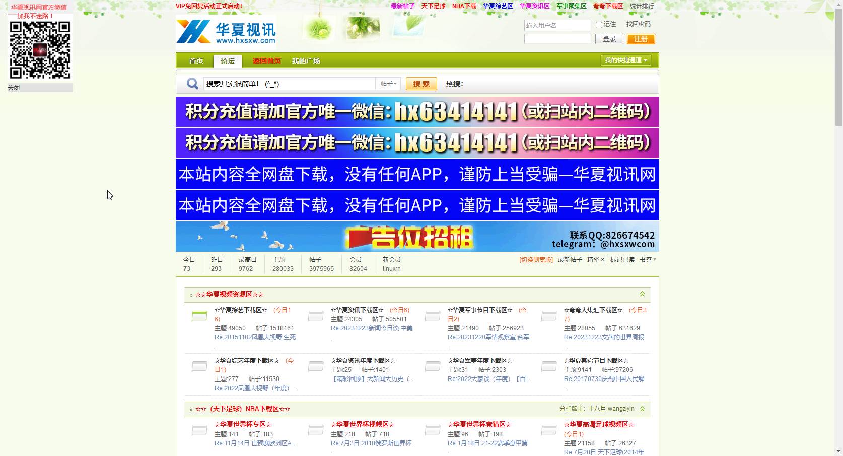The width and height of the screenshot is (843, 456).
Task: Open the 我的快捷通道 dropdown
Action: 626,60
